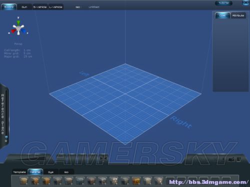
Task: Open the Dye tab in bottom panel
Action: click(50, 172)
